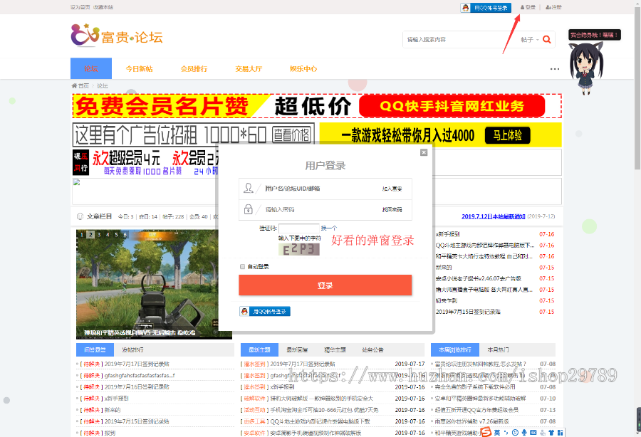Toggle 英 English input mode on Sogou bar

click(x=499, y=432)
